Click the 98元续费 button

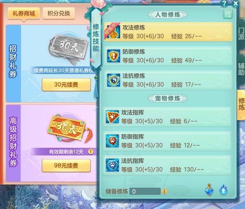[66, 166]
